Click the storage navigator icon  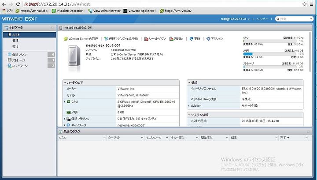[10, 60]
